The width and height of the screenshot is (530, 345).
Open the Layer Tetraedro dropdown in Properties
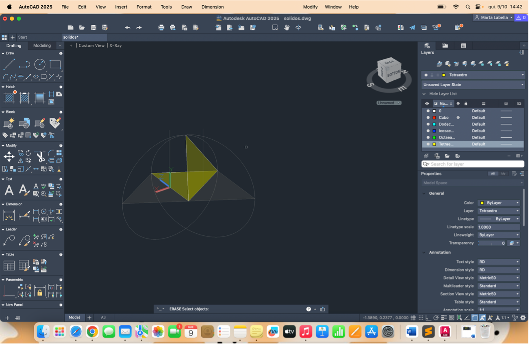pyautogui.click(x=499, y=211)
